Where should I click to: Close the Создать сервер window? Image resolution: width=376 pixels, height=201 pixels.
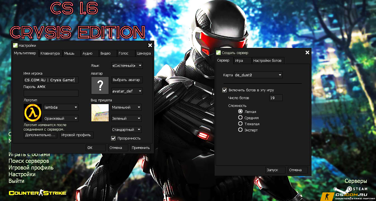point(307,53)
